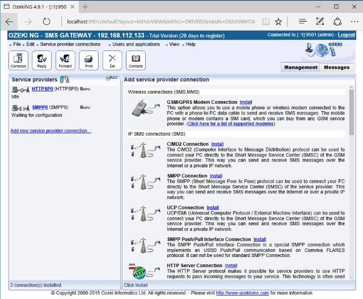Install SMPP Push/Pull Interface Connection
363x299 pixels.
coord(260,239)
